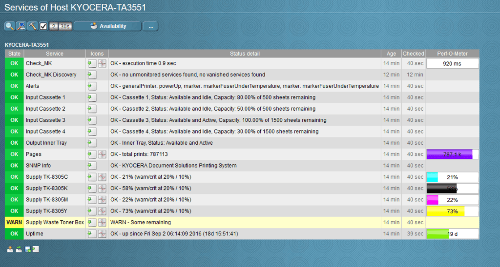Open the Supply Waste Toner Box link
The height and width of the screenshot is (267, 500).
click(55, 223)
